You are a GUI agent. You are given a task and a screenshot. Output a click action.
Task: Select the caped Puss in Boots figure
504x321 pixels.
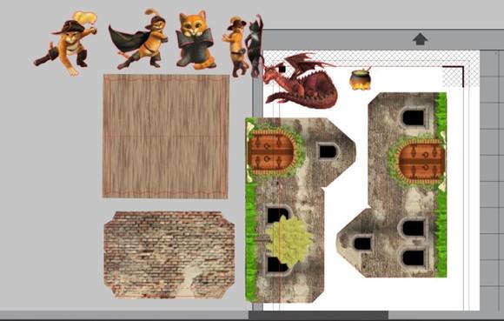[x=138, y=39]
